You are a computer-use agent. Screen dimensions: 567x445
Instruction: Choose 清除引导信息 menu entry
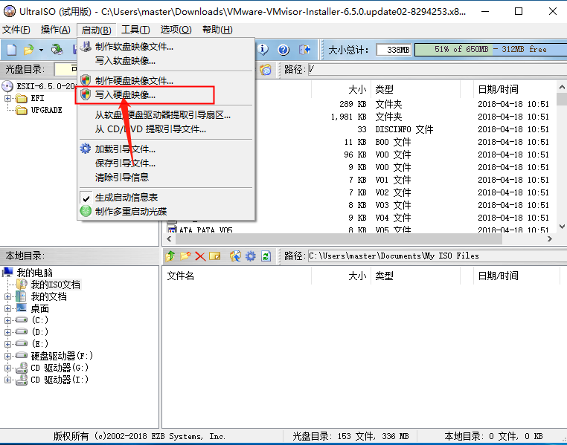pos(167,178)
